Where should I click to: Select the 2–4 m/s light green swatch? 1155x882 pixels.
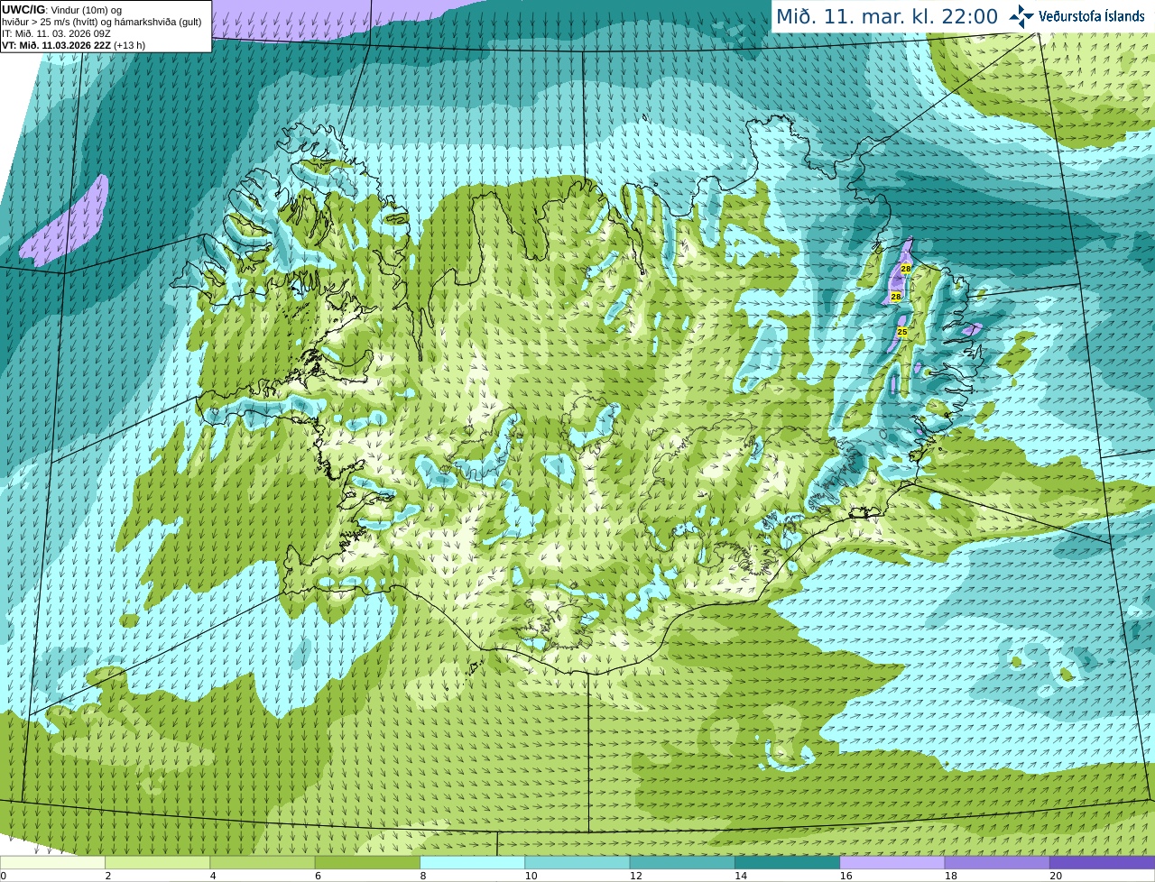click(x=157, y=862)
